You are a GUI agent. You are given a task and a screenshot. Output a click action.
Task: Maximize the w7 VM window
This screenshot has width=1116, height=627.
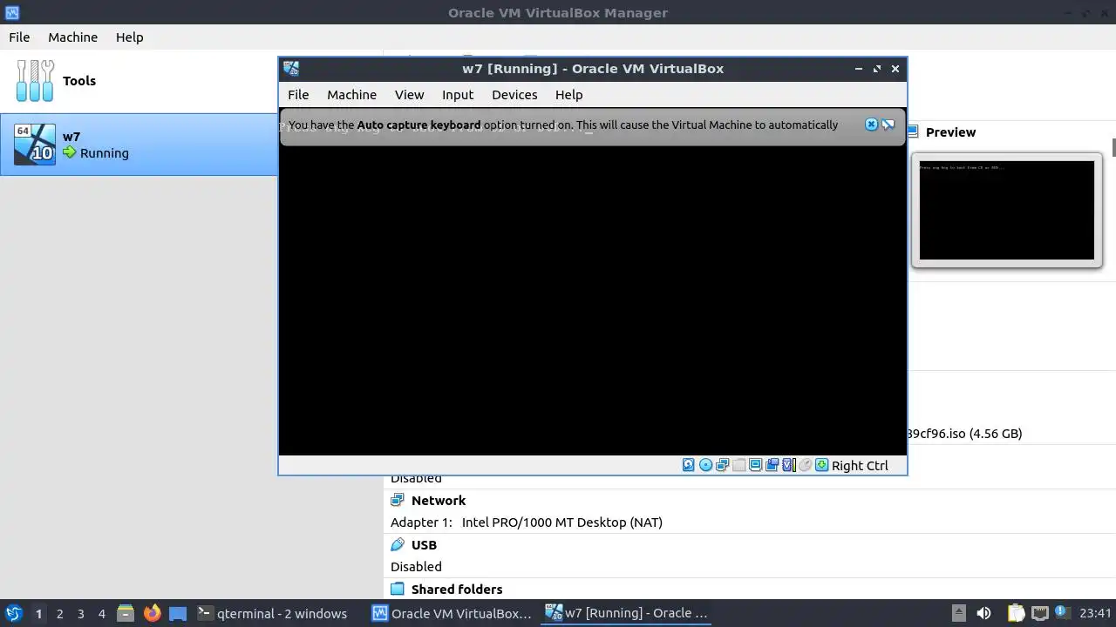pyautogui.click(x=877, y=69)
